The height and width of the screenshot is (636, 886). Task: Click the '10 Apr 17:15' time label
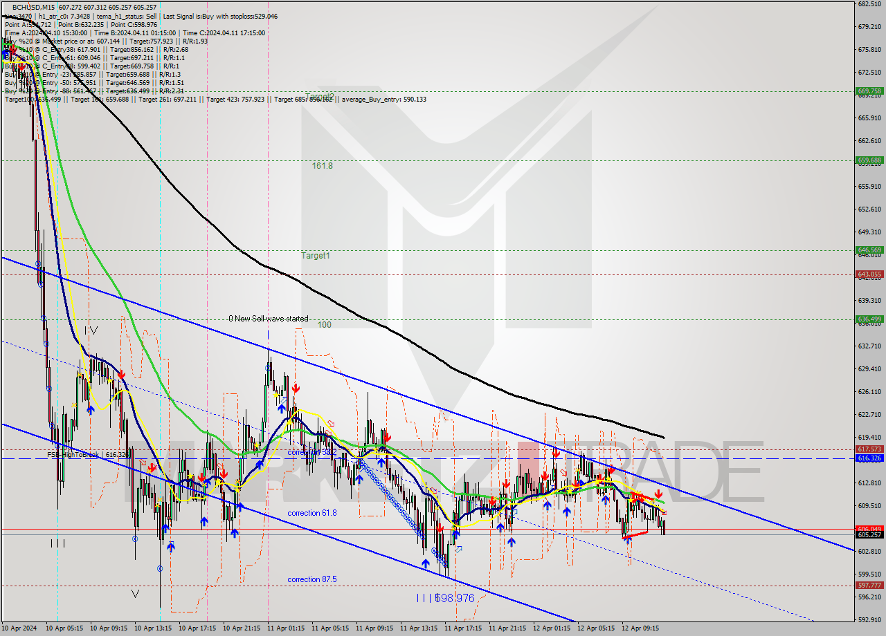pyautogui.click(x=197, y=628)
